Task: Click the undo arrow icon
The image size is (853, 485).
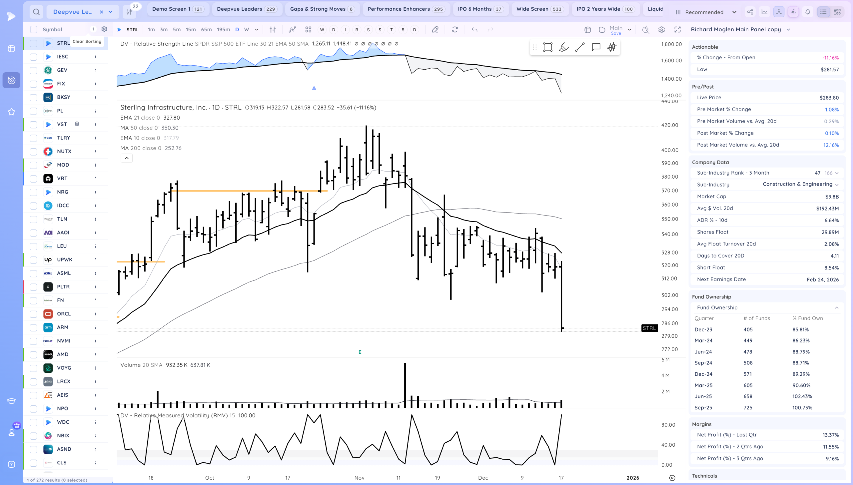Action: [x=474, y=30]
